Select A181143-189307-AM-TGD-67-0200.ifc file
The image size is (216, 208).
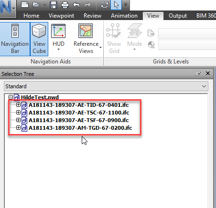tap(80, 128)
